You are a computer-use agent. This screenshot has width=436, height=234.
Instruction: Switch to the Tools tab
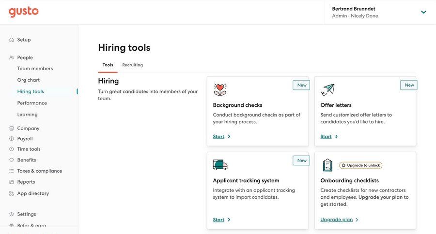(x=108, y=65)
